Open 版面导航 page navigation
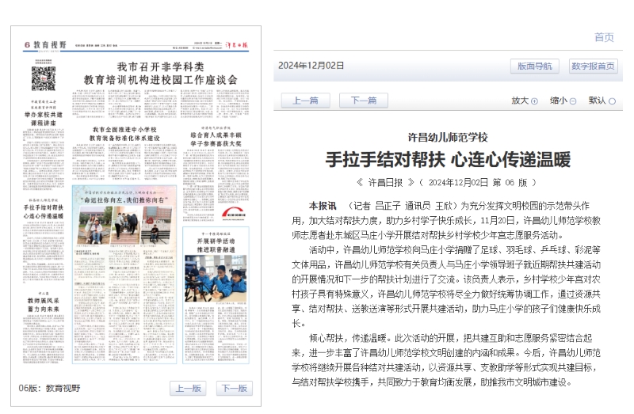 click(x=534, y=66)
